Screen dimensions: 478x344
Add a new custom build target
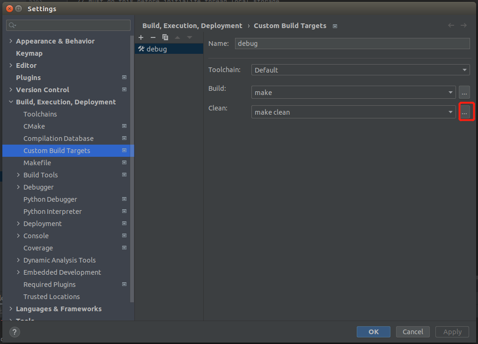point(141,37)
